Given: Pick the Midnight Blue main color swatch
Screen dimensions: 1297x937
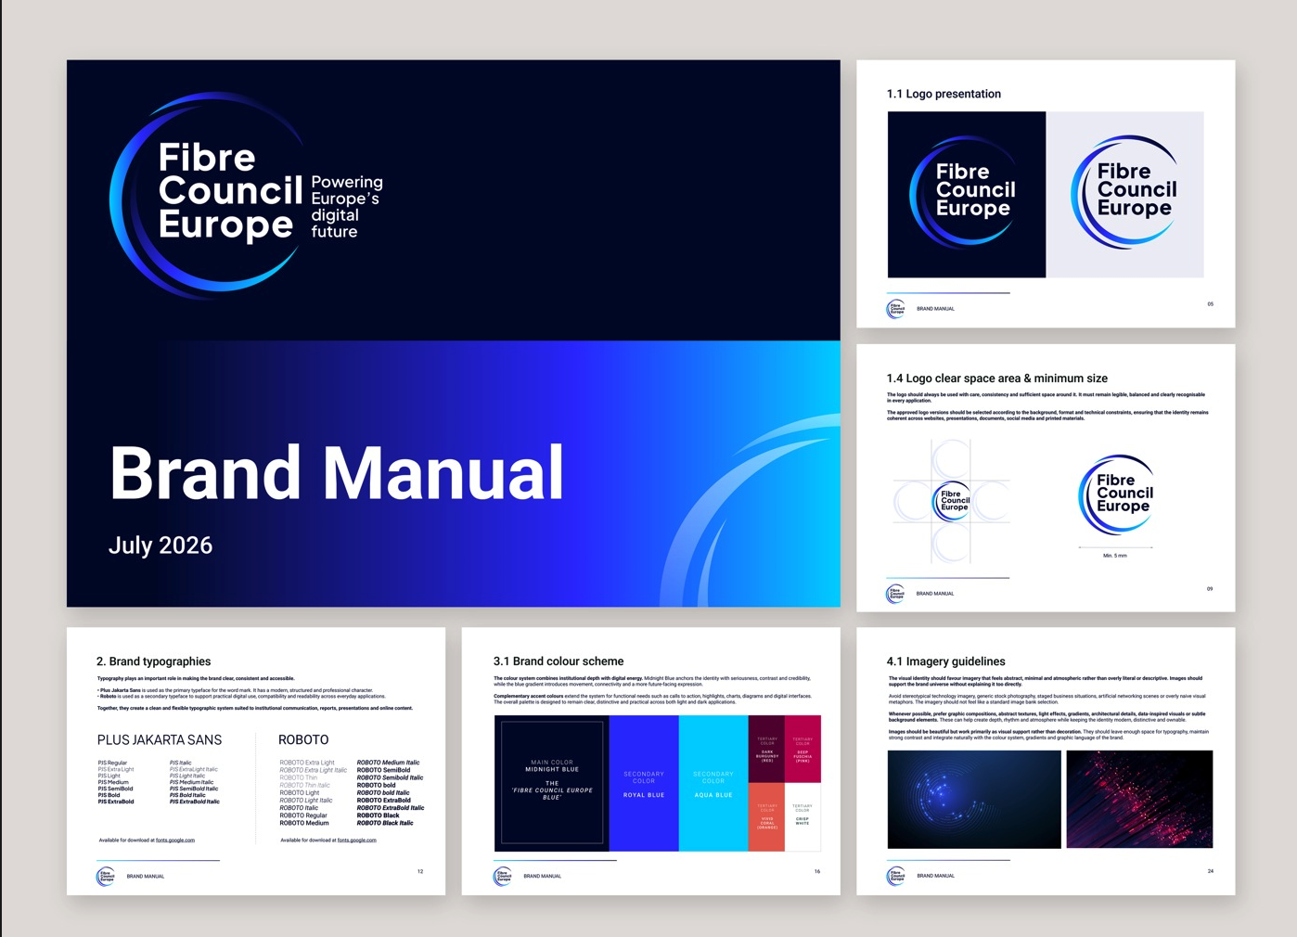Looking at the screenshot, I should pyautogui.click(x=552, y=783).
